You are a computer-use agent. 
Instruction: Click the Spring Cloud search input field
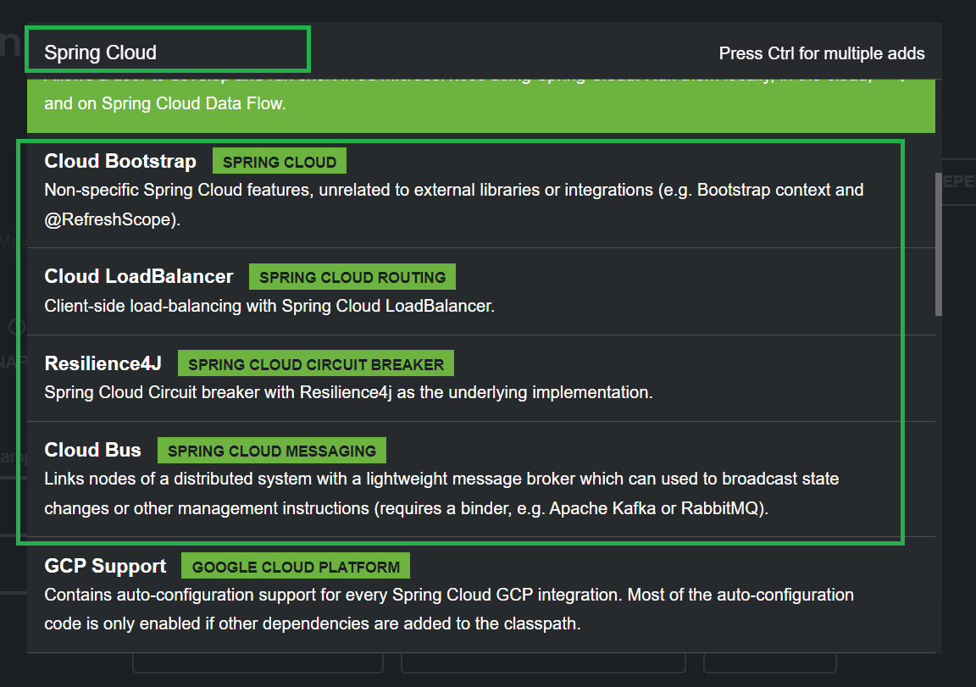(168, 53)
